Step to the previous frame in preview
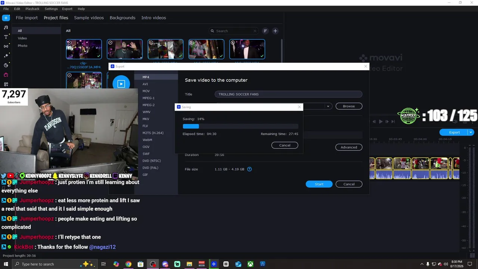 374,121
